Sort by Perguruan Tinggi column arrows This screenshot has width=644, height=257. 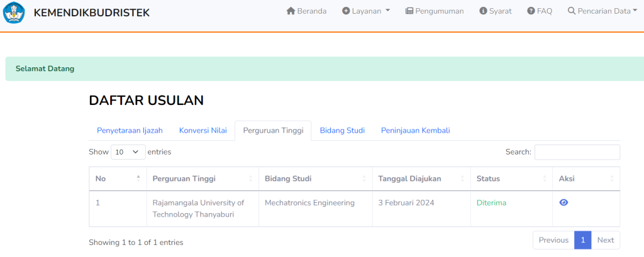tap(250, 178)
